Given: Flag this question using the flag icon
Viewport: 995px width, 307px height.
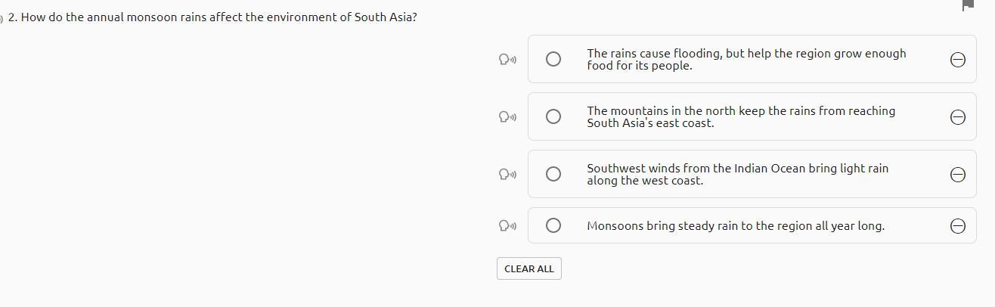Looking at the screenshot, I should click(968, 5).
